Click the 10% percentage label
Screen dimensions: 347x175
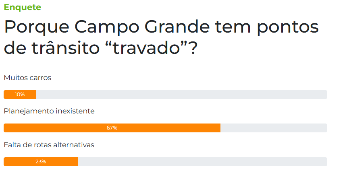pyautogui.click(x=20, y=95)
